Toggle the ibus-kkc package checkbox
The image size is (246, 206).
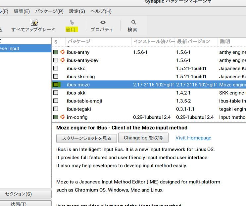click(x=56, y=68)
